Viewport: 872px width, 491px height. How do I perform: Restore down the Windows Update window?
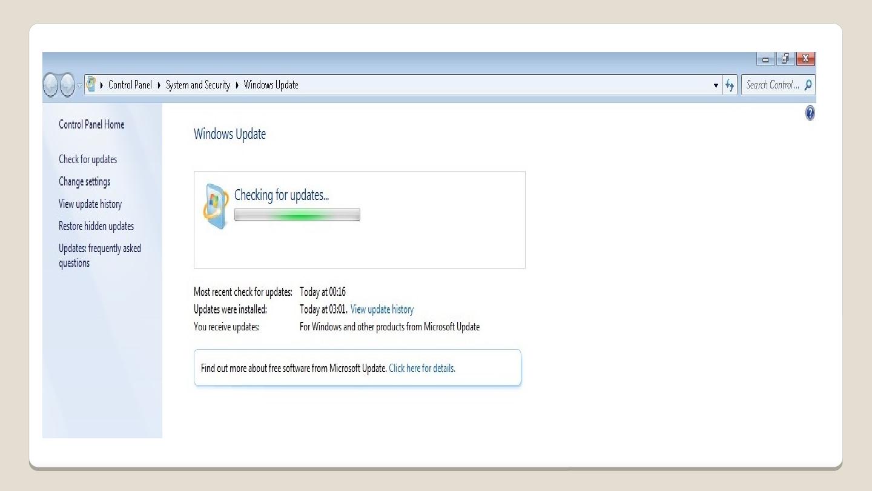click(x=785, y=58)
